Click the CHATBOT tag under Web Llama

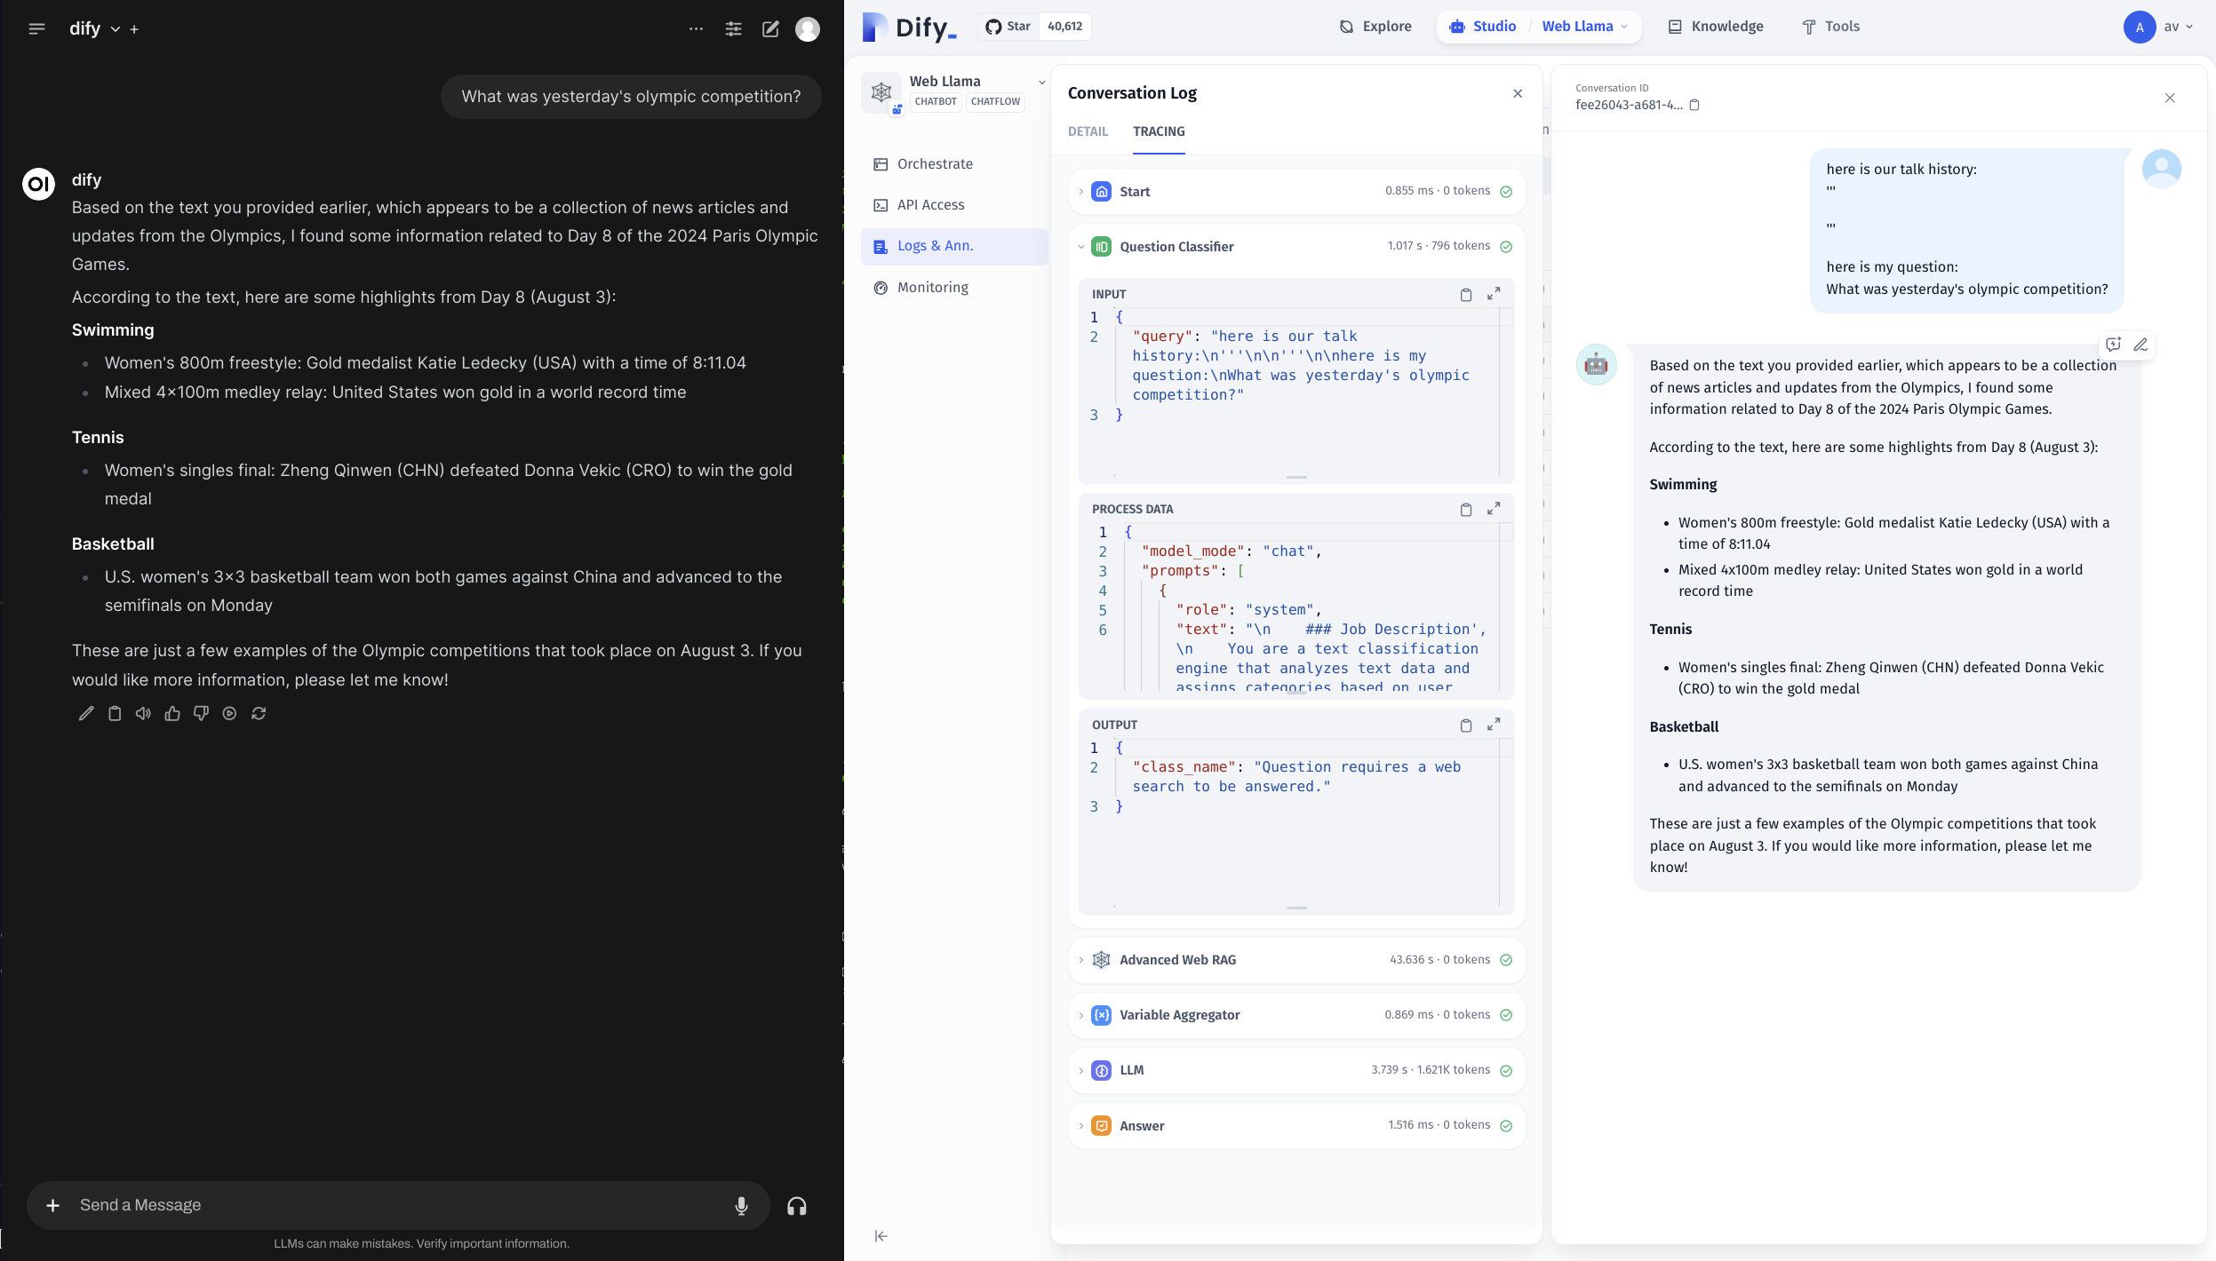936,101
